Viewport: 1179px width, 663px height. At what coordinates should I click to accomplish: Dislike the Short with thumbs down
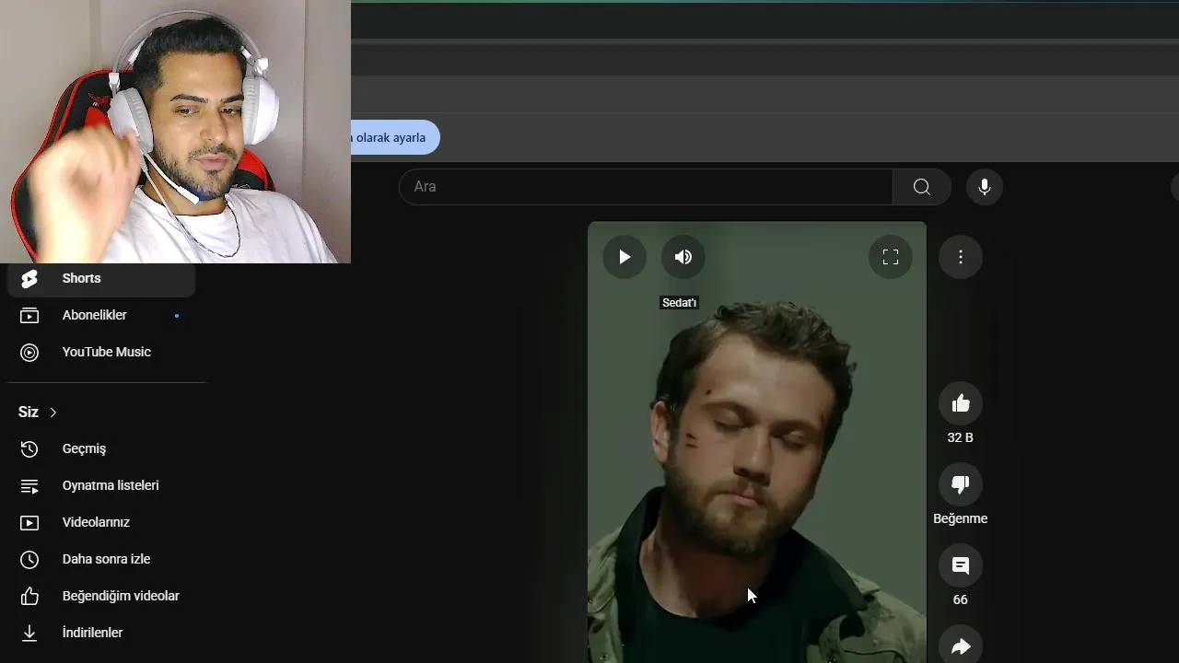pos(961,484)
